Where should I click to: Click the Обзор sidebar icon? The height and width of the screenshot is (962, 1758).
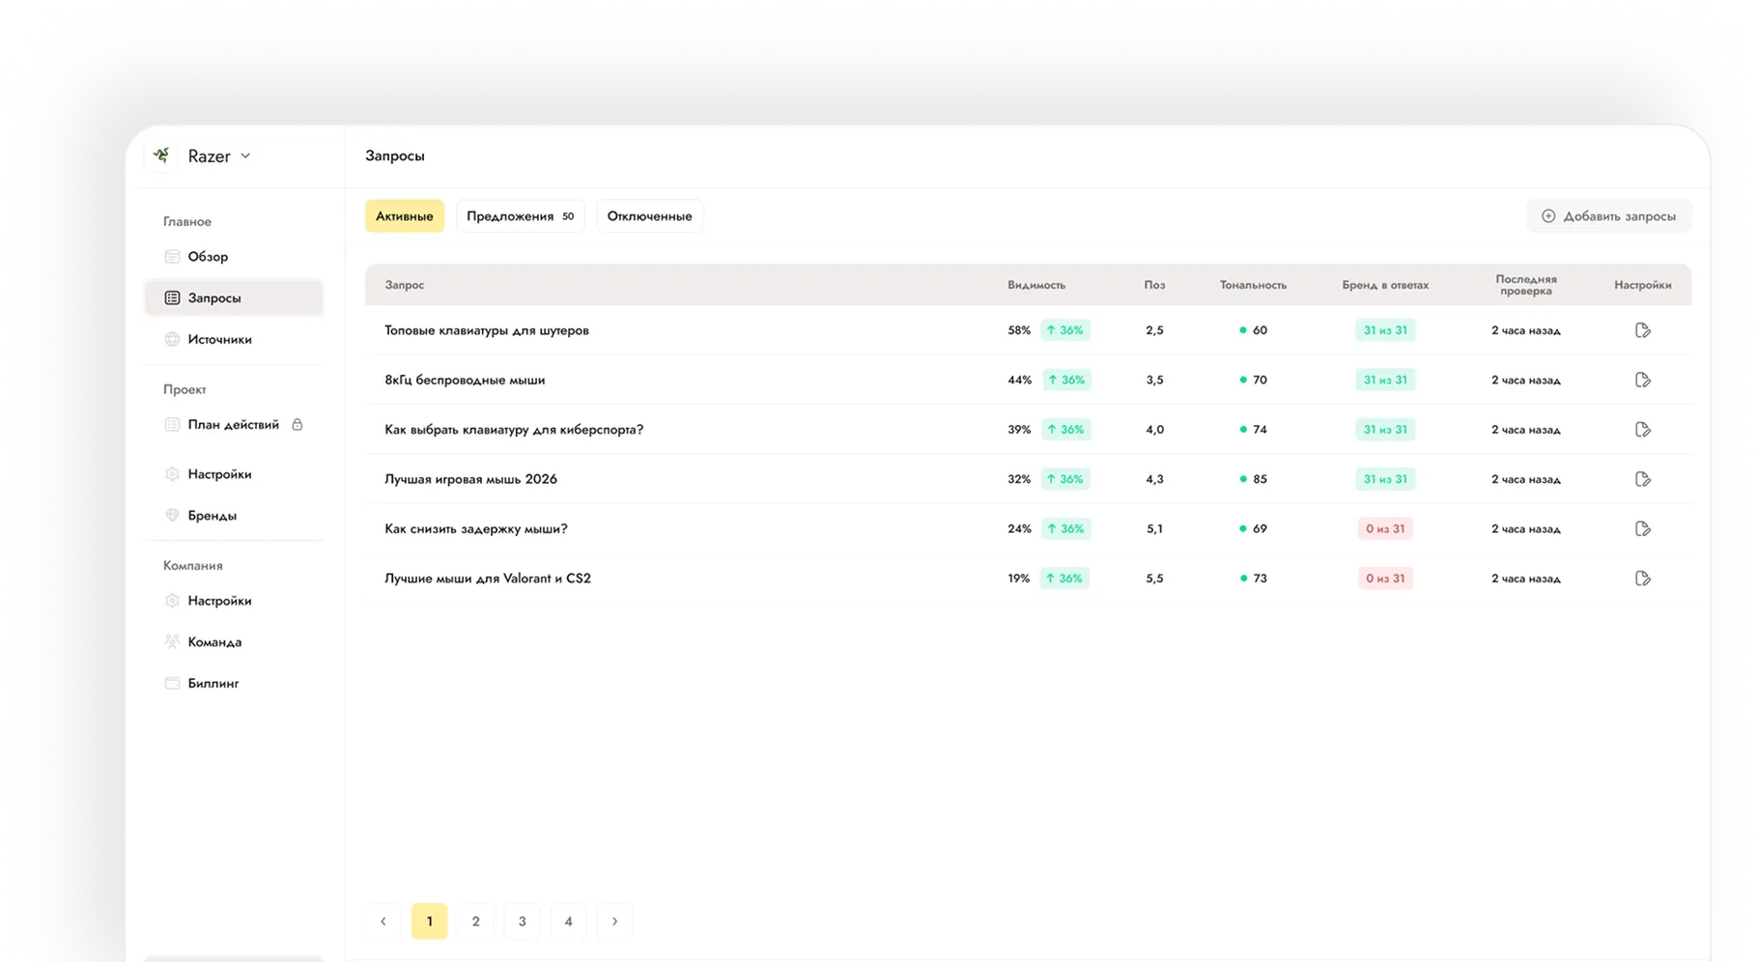tap(172, 257)
